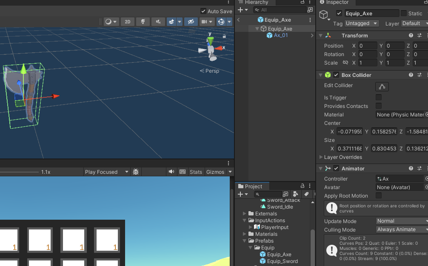Toggle hidden objects visibility eye icon
This screenshot has height=266, width=428.
pyautogui.click(x=191, y=22)
